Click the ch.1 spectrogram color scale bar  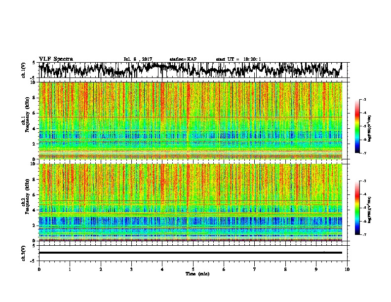[357, 126]
